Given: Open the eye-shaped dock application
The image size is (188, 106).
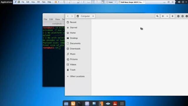Looking at the screenshot, I should (108, 104).
